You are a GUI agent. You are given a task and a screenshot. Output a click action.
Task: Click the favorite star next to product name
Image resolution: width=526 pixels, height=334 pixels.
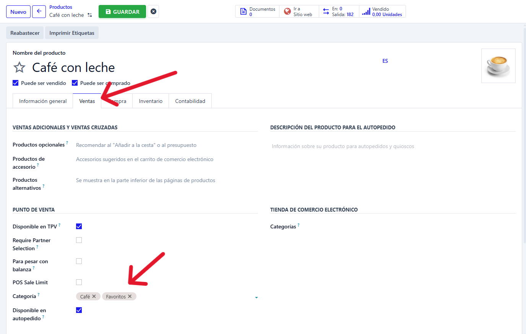pos(19,68)
